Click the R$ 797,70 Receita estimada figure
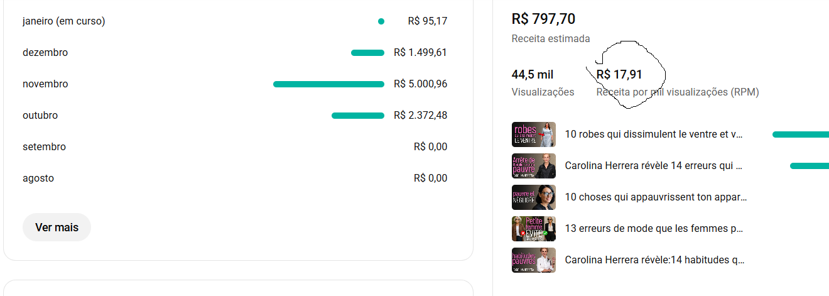Viewport: 829px width, 296px height. coord(543,19)
